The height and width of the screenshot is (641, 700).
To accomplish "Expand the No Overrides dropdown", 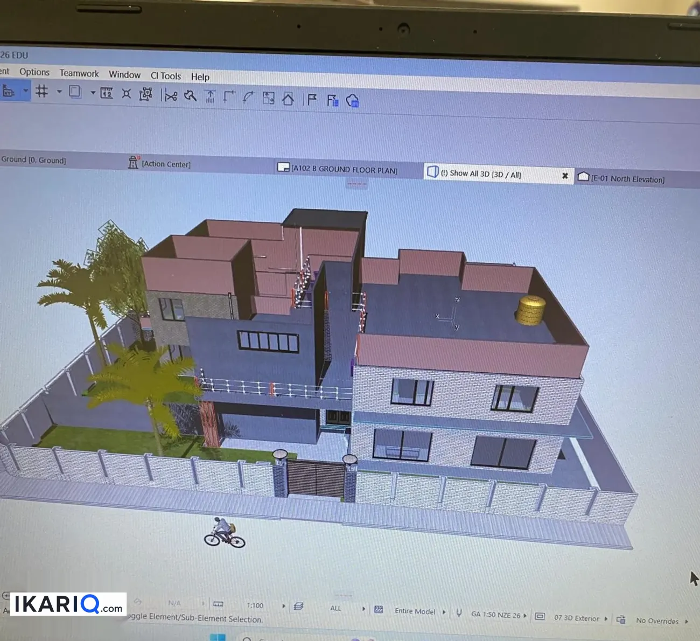I will [x=687, y=622].
